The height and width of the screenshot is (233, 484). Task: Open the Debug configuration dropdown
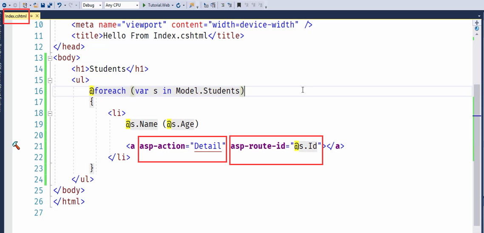point(91,5)
